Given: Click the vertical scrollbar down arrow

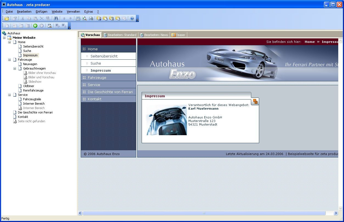Looking at the screenshot, I should point(340,209).
